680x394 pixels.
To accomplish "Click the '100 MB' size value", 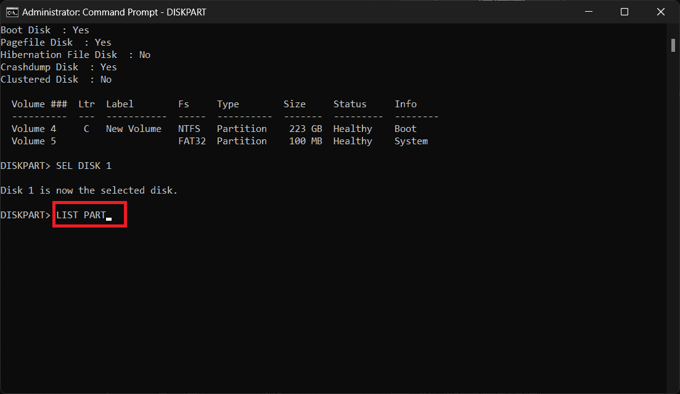I will (x=305, y=141).
